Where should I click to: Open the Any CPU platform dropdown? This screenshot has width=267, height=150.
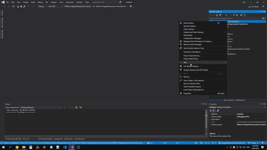[x=55, y=7]
